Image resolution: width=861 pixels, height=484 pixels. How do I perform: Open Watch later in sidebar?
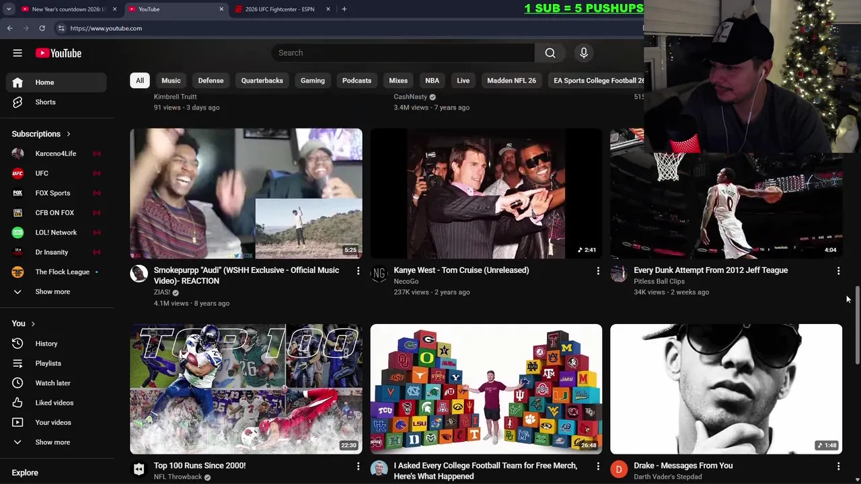click(x=57, y=383)
